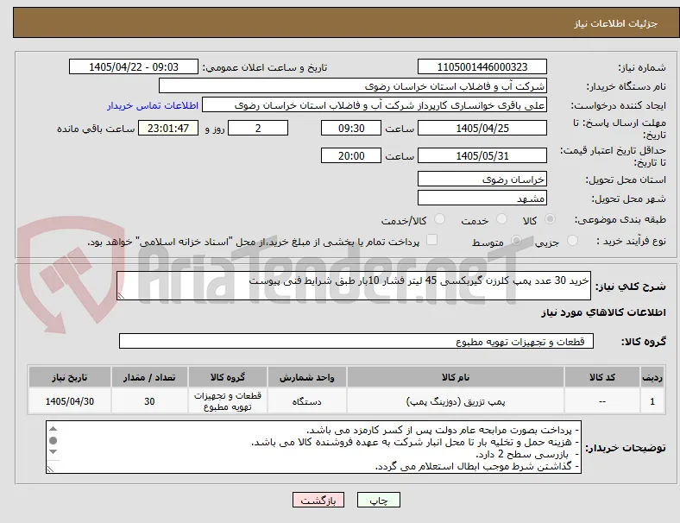Click the general description text area

354,286
